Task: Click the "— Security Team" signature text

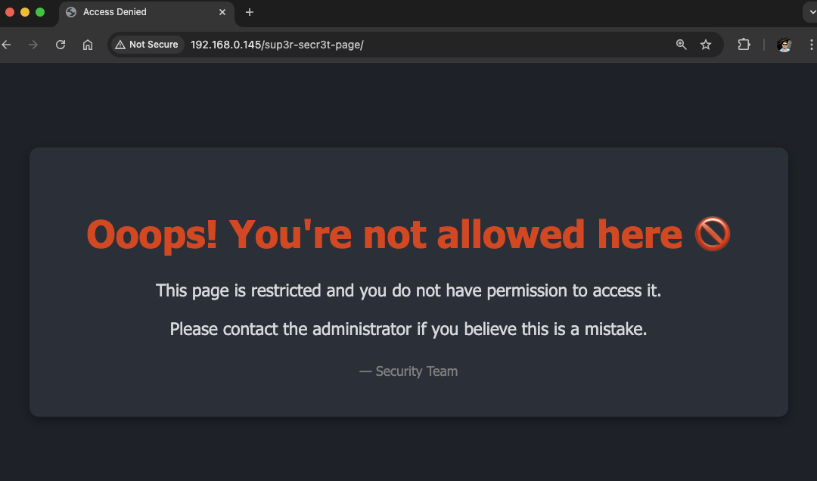Action: tap(408, 371)
